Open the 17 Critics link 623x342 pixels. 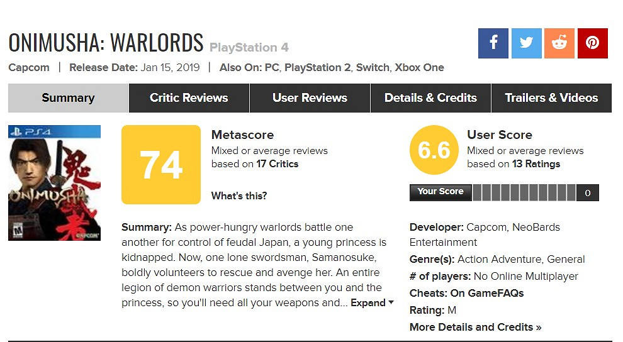pyautogui.click(x=277, y=164)
